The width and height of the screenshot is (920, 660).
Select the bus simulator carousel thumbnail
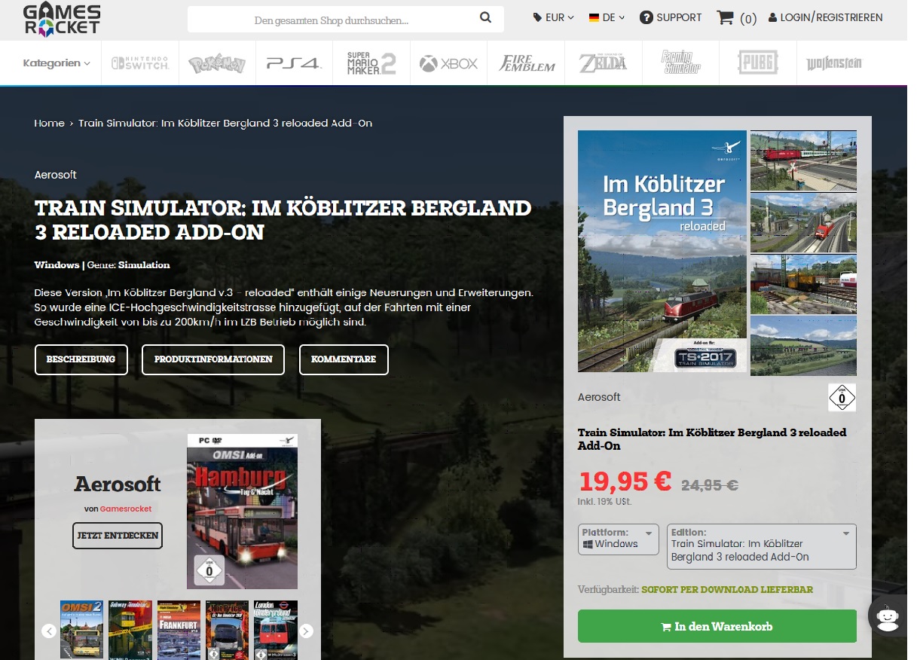[227, 630]
